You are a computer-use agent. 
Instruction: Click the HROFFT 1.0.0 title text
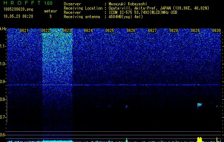click(x=28, y=3)
